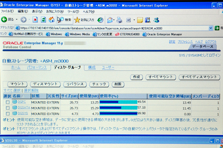Click the DGSATA disk group icon
This screenshot has width=223, height=148.
tap(15, 108)
